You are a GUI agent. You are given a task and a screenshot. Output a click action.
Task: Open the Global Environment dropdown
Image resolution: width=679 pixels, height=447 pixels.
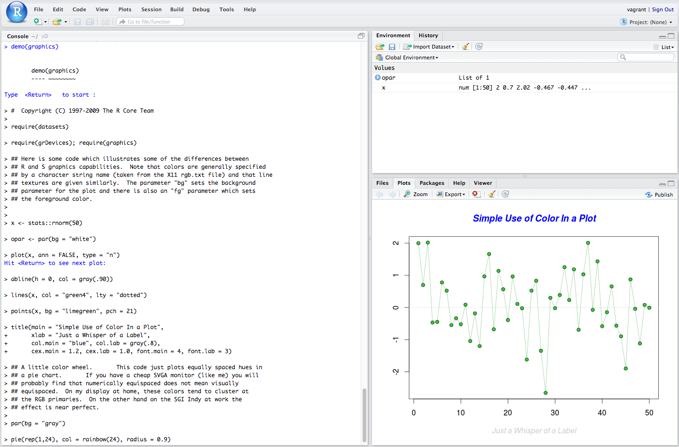(411, 58)
